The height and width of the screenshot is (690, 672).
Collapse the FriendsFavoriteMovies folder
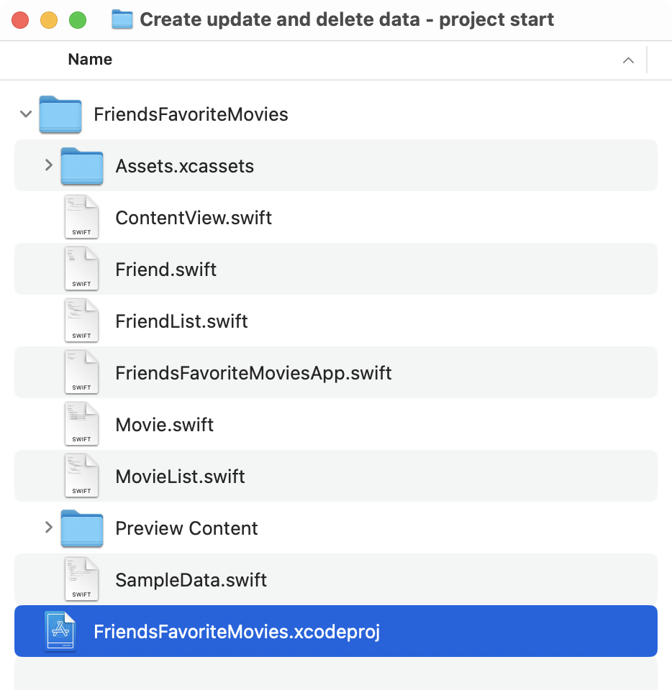tap(26, 114)
